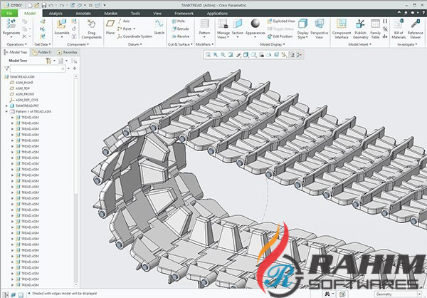The height and width of the screenshot is (298, 427).
Task: Switch to the View ribbon tab
Action: point(157,14)
